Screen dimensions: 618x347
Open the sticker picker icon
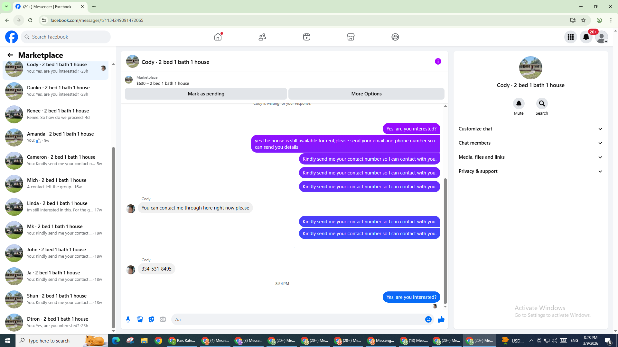point(151,319)
